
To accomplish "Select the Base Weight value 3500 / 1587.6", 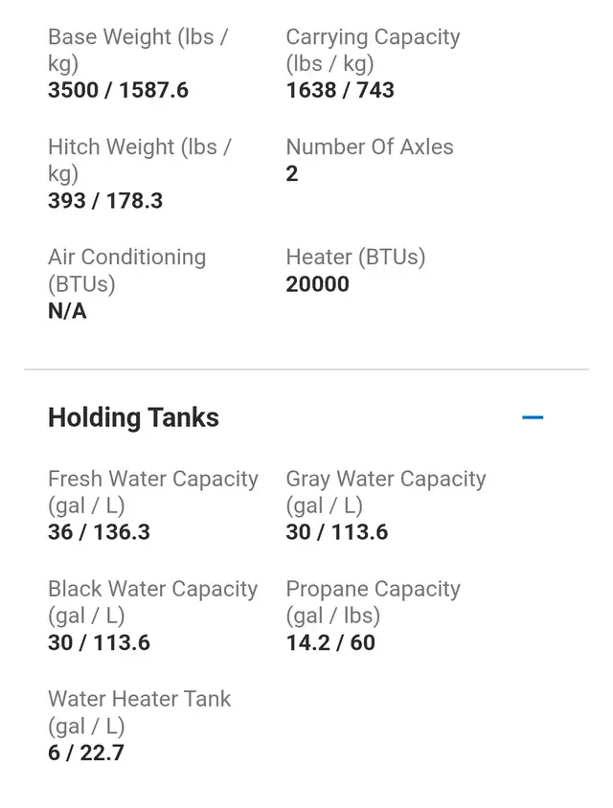I will tap(118, 90).
